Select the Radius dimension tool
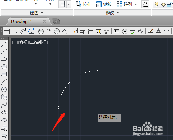The height and width of the screenshot is (140, 173). [41, 31]
